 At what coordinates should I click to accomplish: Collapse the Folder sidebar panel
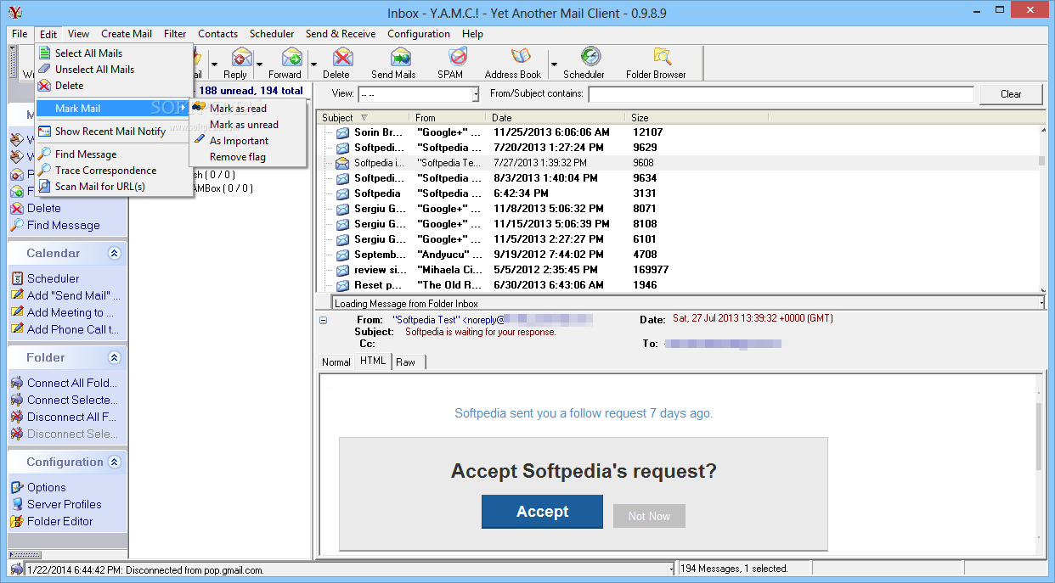click(x=115, y=357)
